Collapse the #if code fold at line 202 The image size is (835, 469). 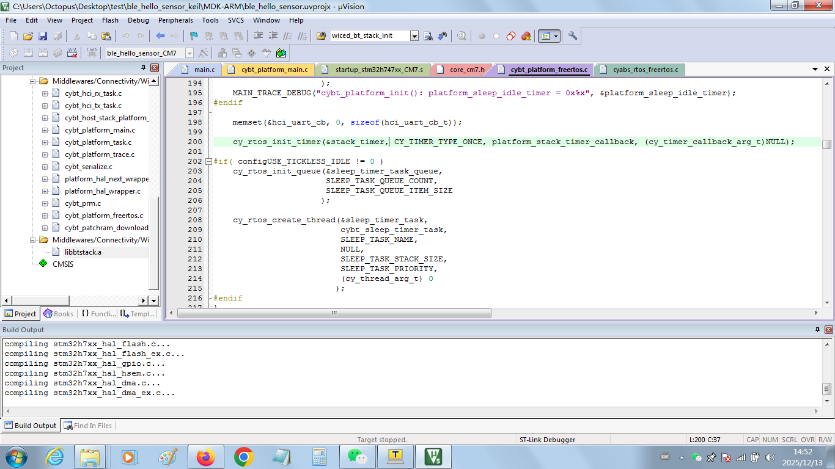tap(208, 162)
